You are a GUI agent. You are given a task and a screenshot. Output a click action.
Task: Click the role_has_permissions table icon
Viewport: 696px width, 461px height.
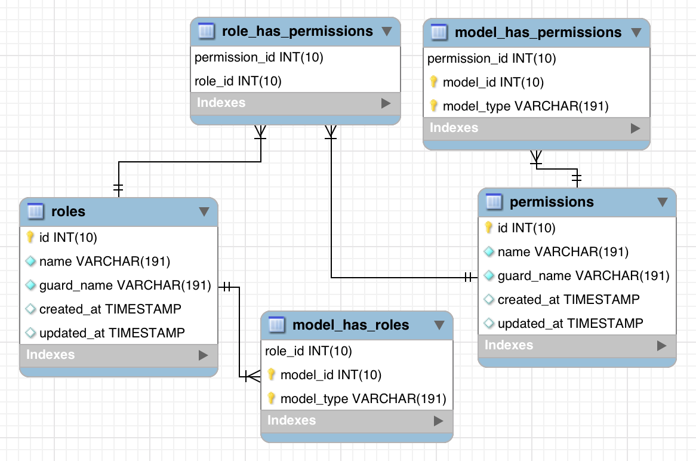pyautogui.click(x=205, y=31)
